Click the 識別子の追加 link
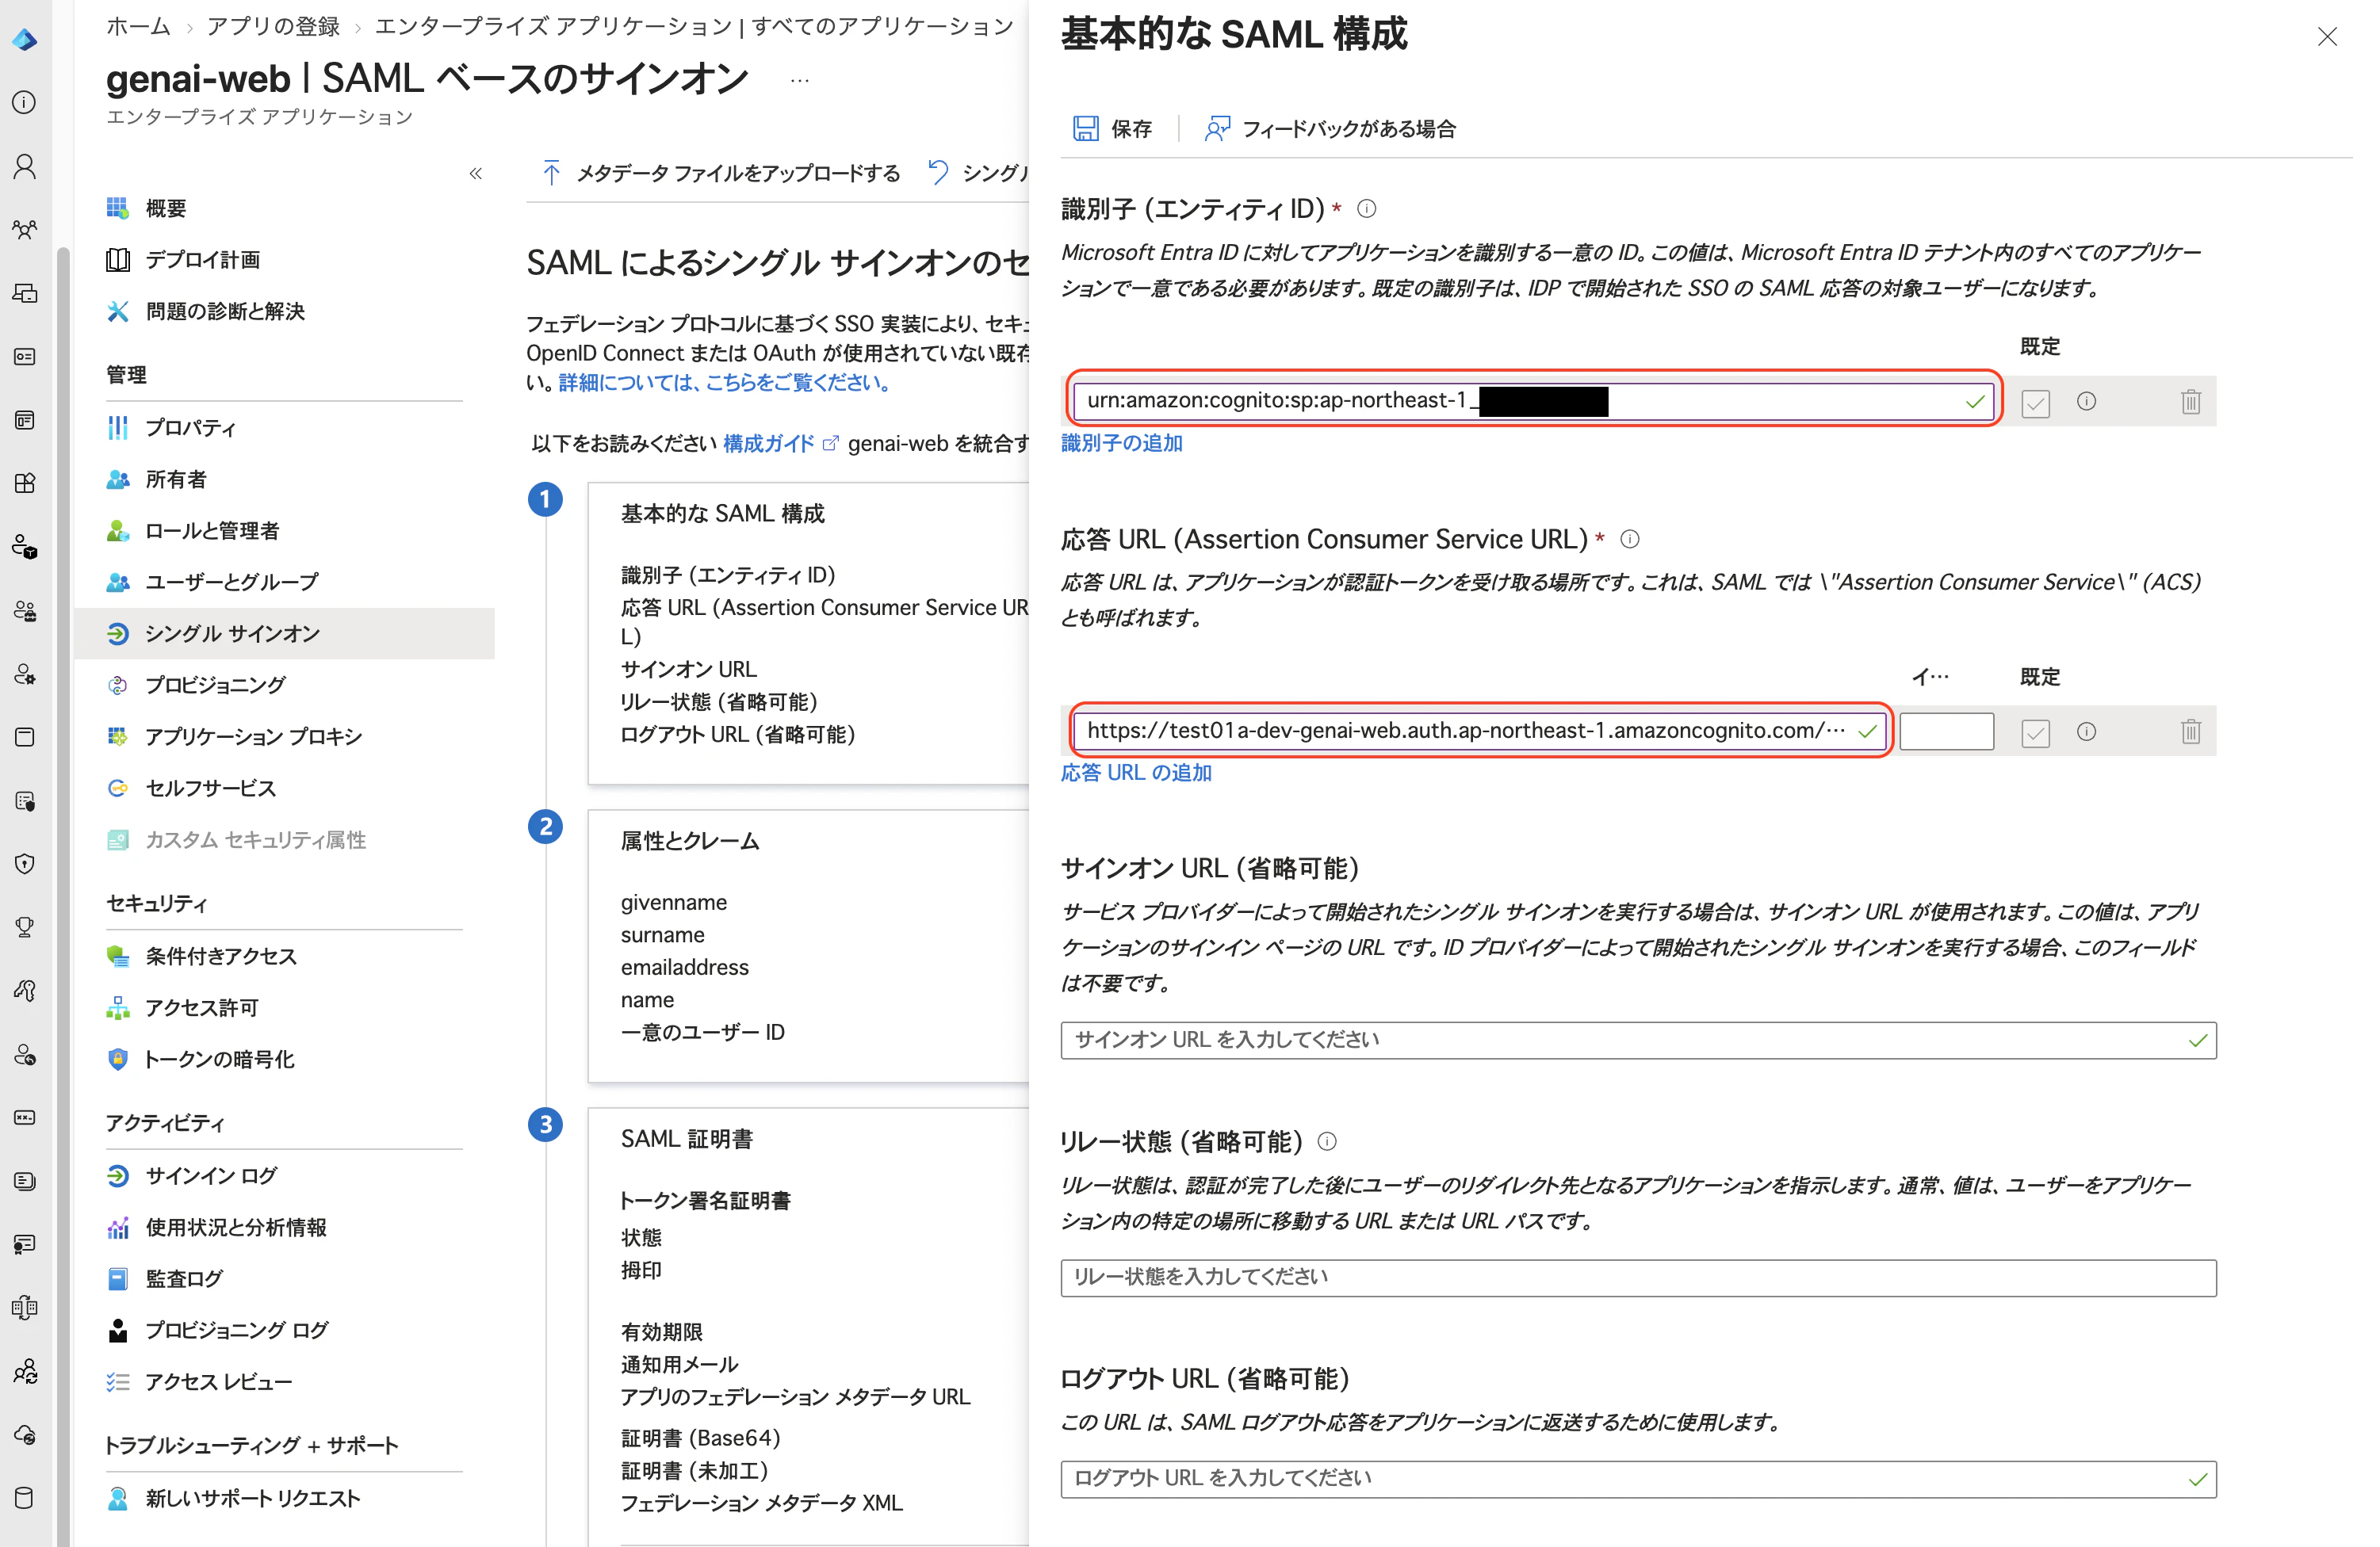Screen dimensions: 2380x1547 click(x=1121, y=443)
